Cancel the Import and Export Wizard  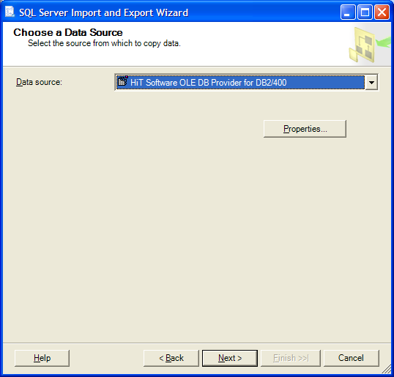[x=351, y=358]
